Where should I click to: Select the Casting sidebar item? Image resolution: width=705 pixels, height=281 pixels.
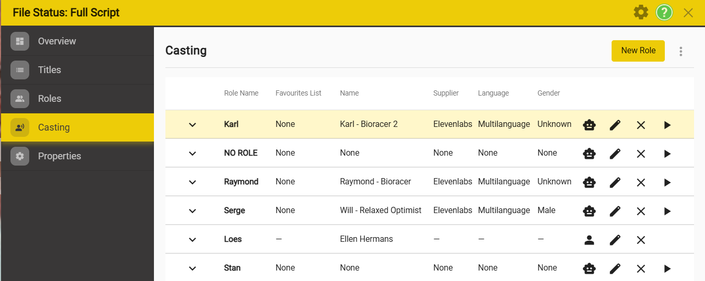[77, 127]
